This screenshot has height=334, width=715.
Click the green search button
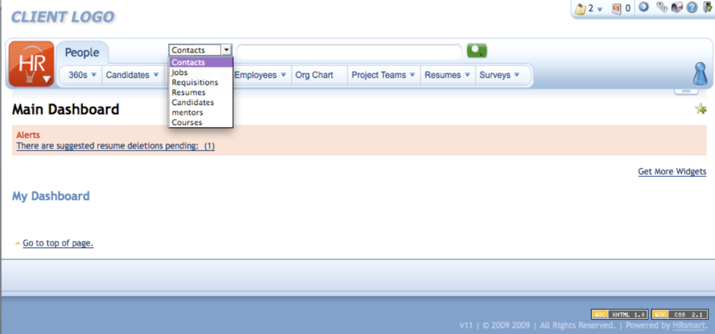(x=476, y=50)
